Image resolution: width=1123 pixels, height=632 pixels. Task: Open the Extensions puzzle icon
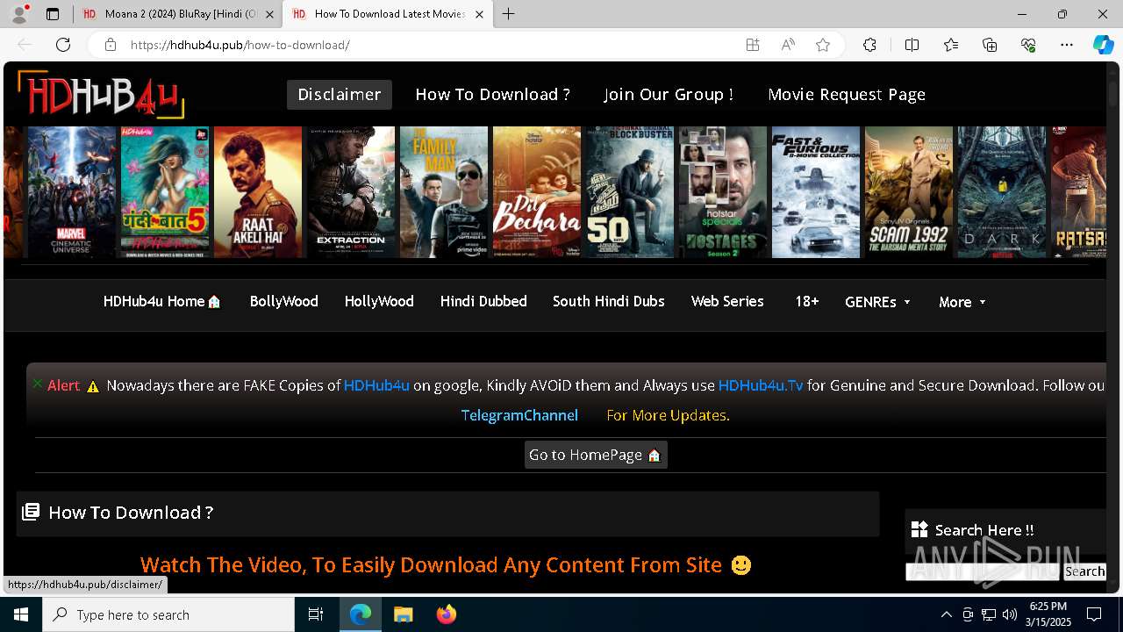click(x=869, y=45)
